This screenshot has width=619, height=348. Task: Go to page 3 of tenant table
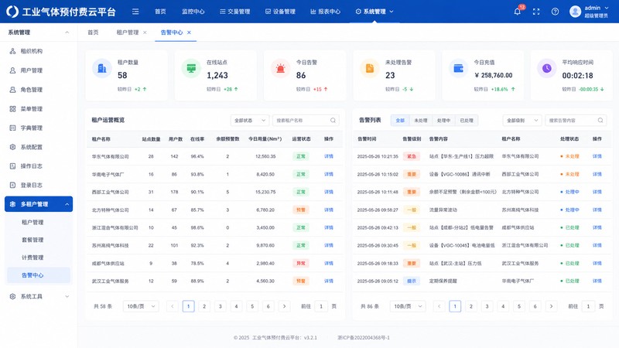click(x=221, y=306)
